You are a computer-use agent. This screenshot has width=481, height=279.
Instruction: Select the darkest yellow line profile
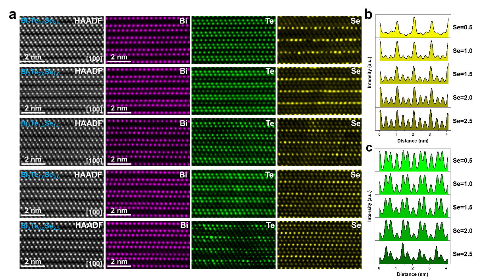point(414,121)
